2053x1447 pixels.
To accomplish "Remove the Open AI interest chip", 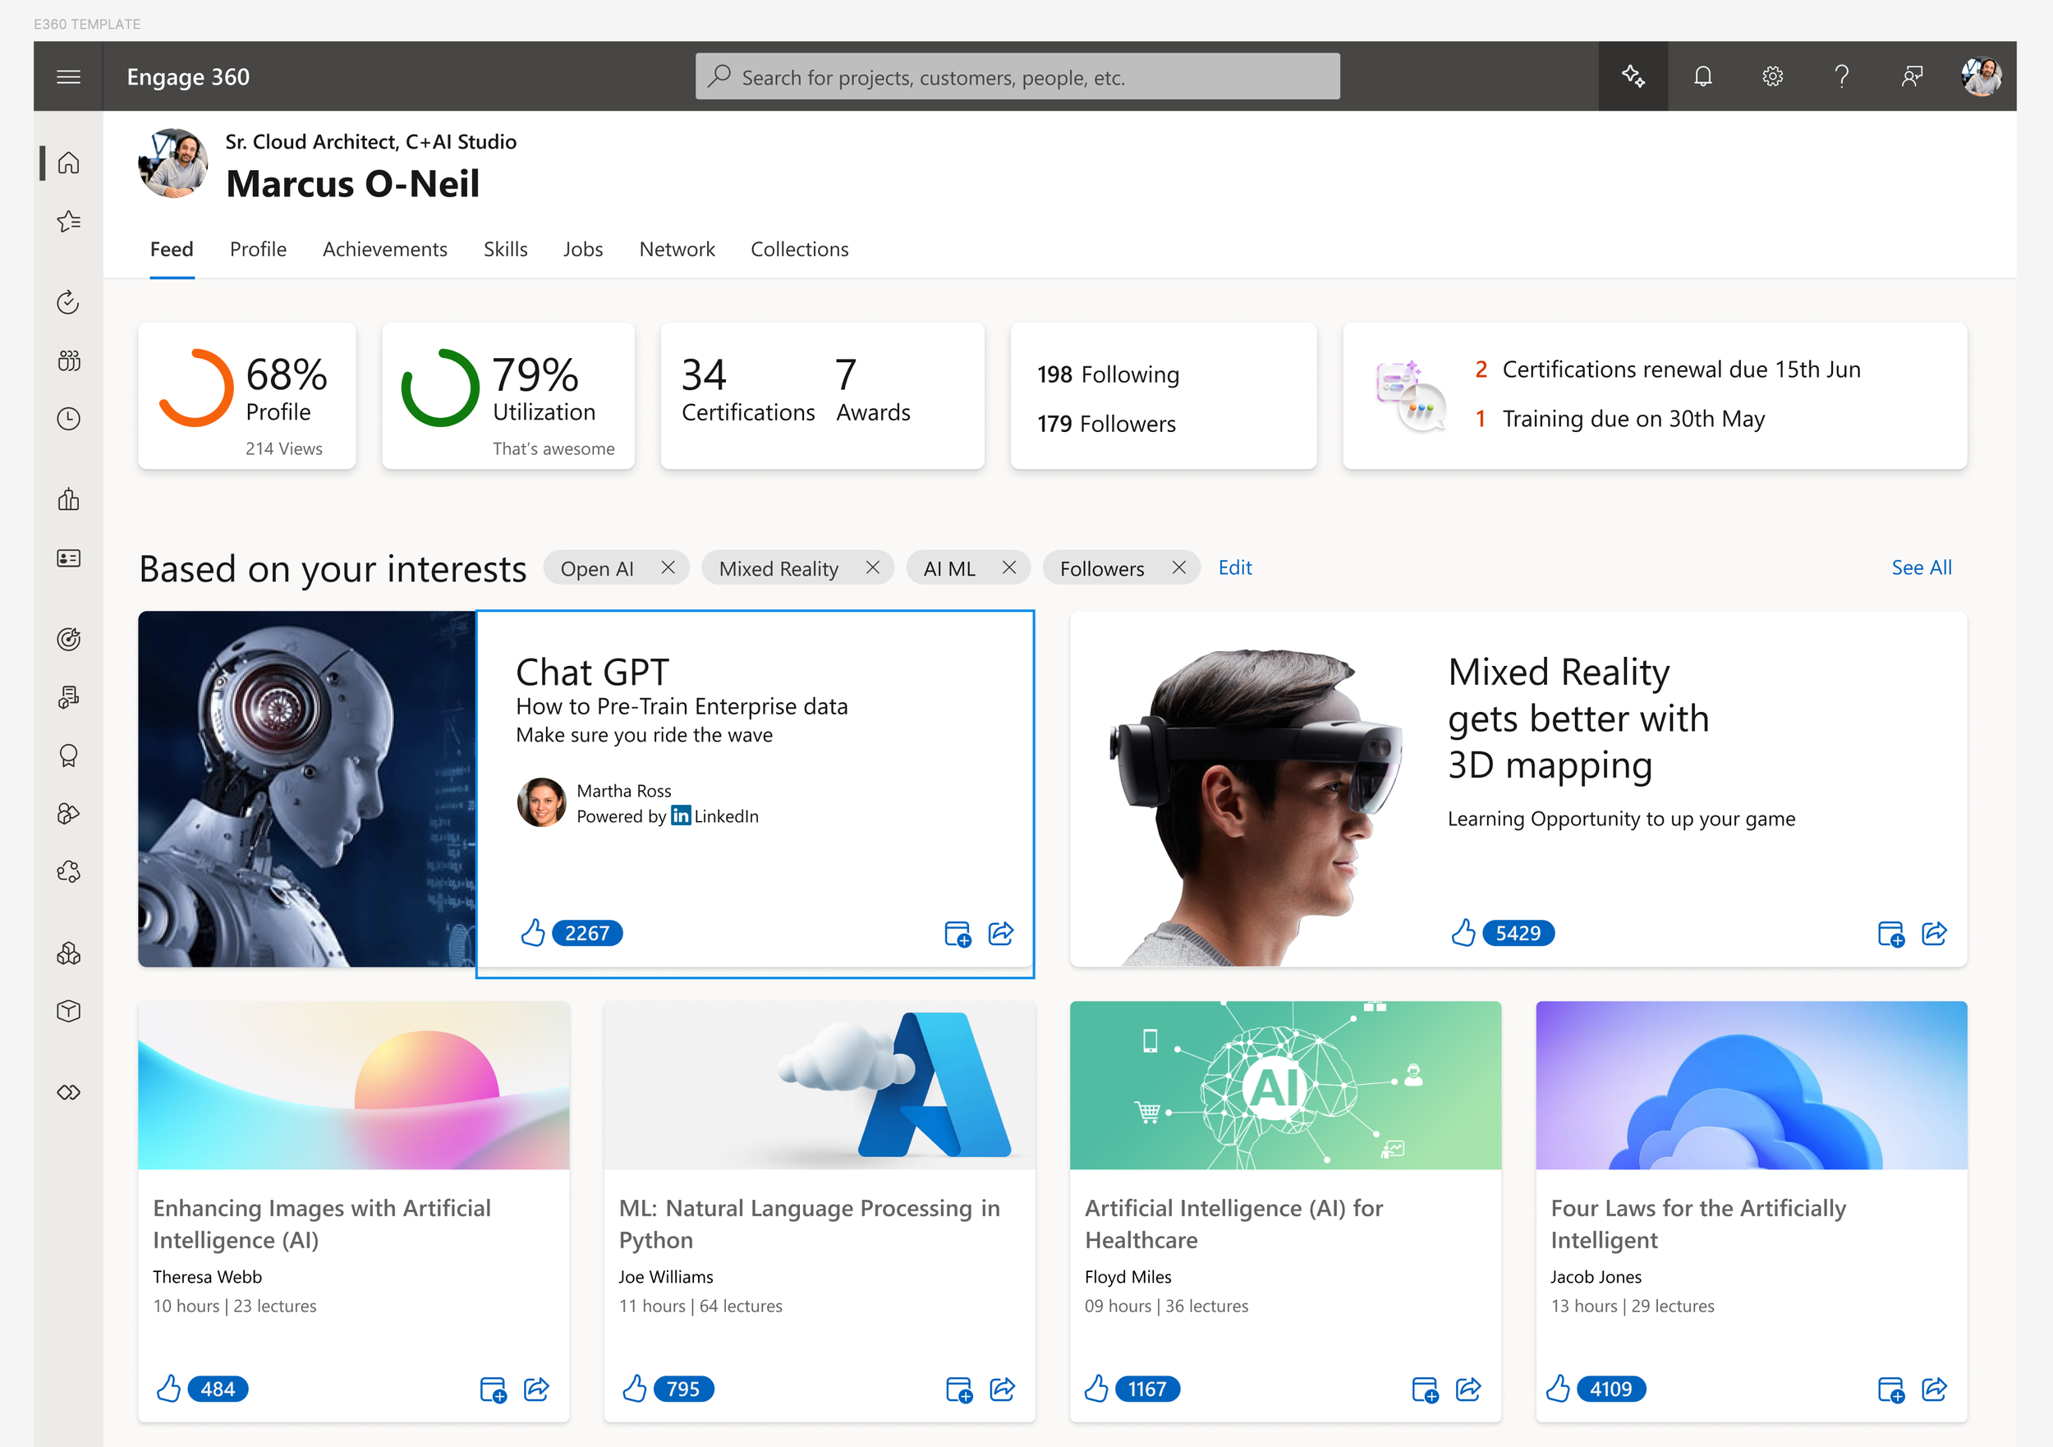I will pos(668,568).
